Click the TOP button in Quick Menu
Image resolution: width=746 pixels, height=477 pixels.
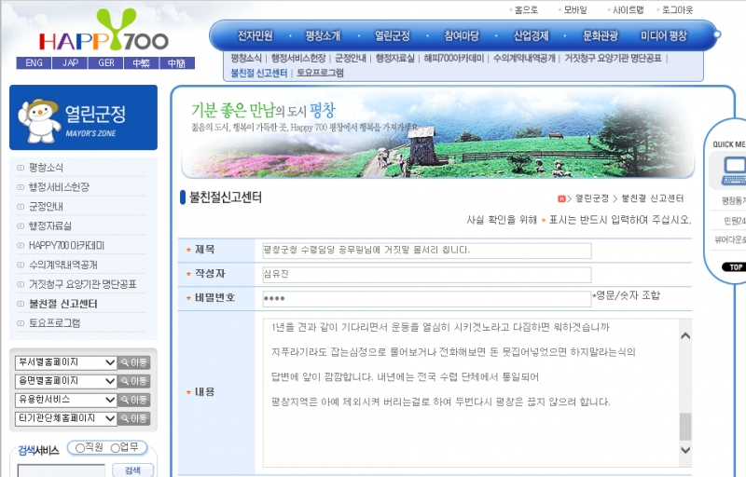click(x=734, y=266)
